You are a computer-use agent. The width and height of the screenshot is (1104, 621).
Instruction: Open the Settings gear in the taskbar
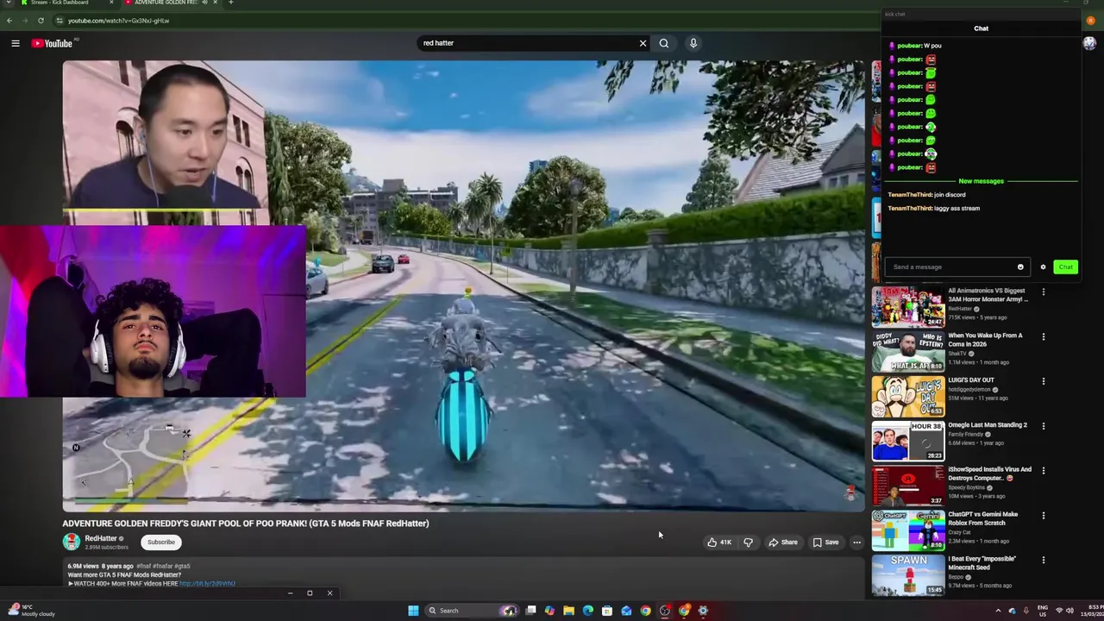703,611
